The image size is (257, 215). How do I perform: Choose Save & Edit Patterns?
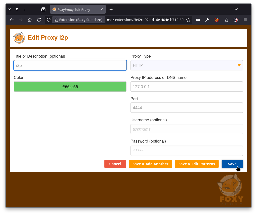click(197, 164)
